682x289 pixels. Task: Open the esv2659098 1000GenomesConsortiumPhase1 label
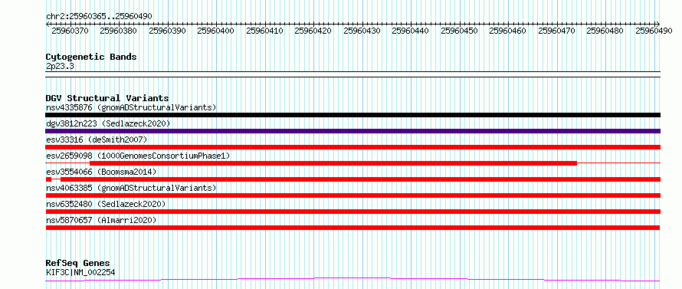(138, 156)
